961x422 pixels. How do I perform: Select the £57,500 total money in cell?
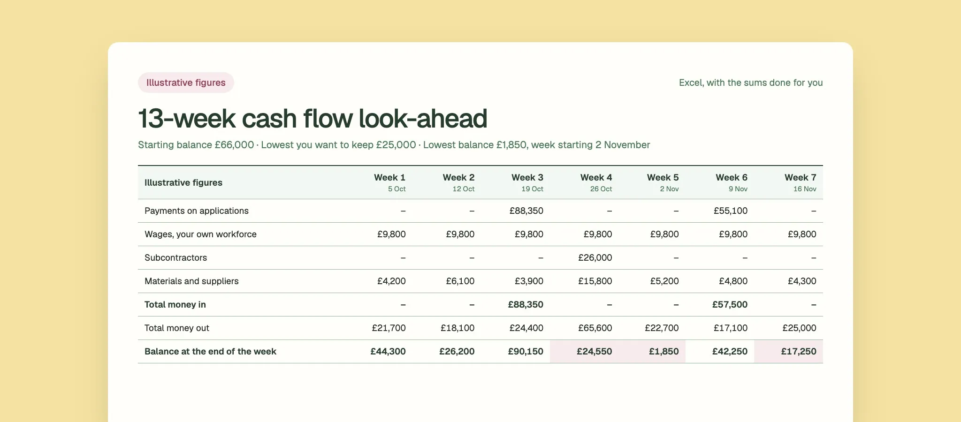click(720, 305)
